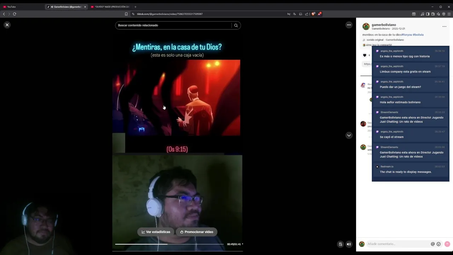
Task: Open the three-dot menu above the video
Action: [x=349, y=25]
